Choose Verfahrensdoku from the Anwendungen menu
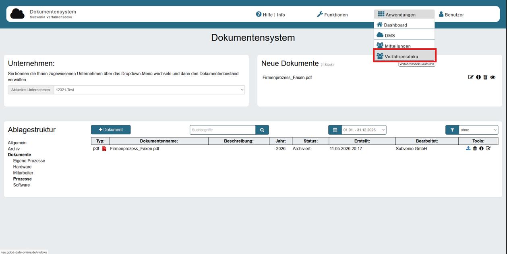 click(404, 56)
